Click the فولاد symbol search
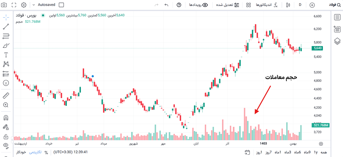Image resolution: width=343 pixels, height=157 pixels. [335, 5]
